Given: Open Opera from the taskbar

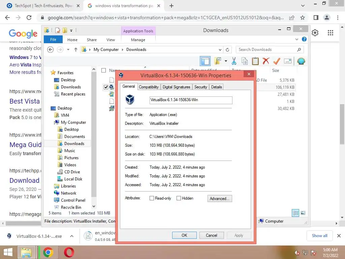Looking at the screenshot, I should coord(69,252).
